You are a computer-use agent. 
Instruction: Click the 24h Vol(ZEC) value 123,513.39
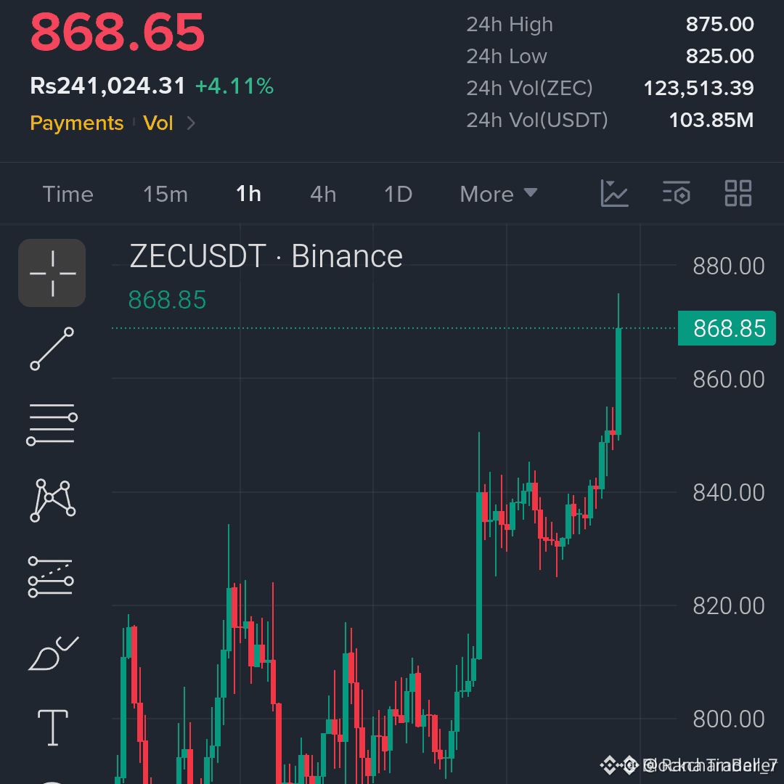pyautogui.click(x=698, y=88)
